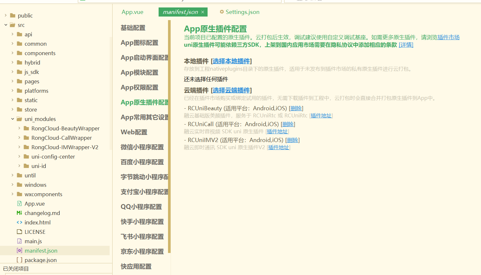The height and width of the screenshot is (275, 481).
Task: Click the LICENSE file icon
Action: coord(19,232)
